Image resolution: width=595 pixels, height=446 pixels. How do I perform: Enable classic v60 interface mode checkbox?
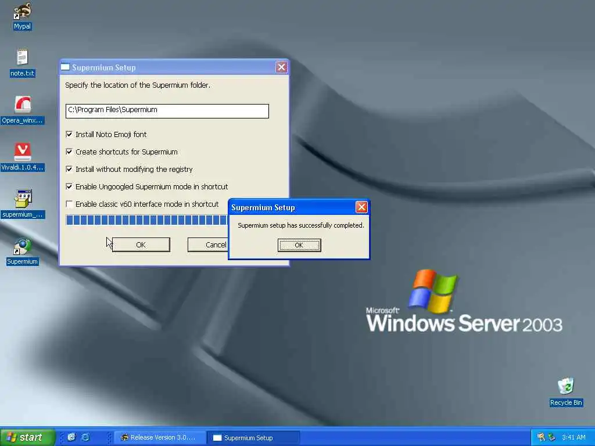[x=69, y=204]
